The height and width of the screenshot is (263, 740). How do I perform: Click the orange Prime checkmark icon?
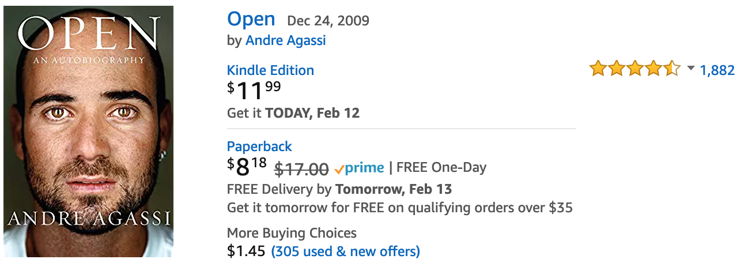339,168
